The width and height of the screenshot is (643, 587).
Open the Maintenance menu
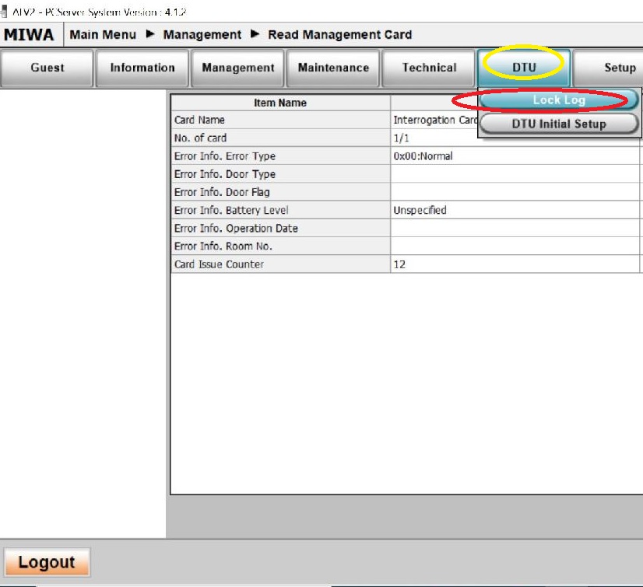[x=333, y=68]
